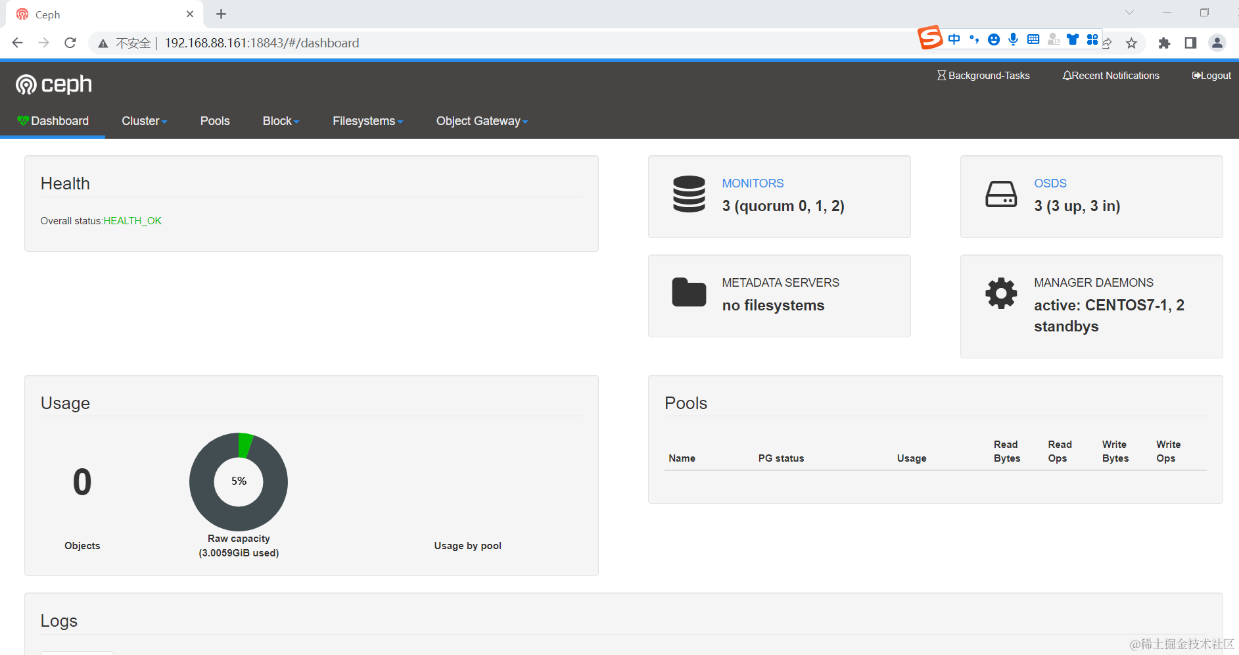Click the Logs section heading
1239x655 pixels.
click(59, 621)
